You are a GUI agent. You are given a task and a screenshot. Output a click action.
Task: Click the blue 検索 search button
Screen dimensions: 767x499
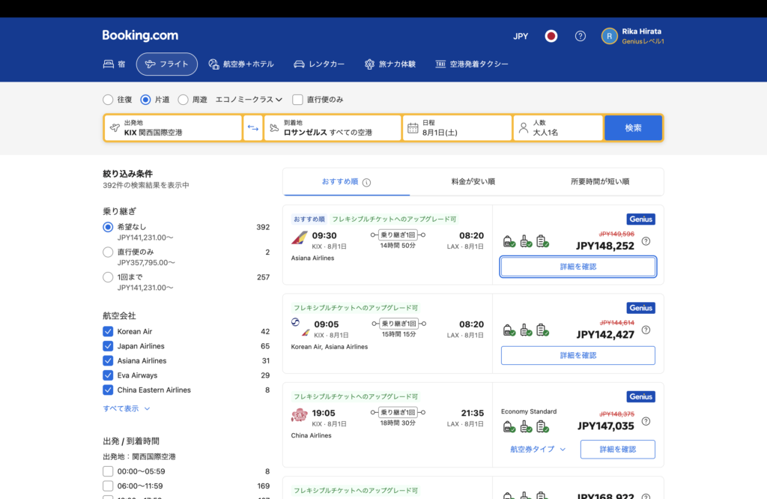633,128
